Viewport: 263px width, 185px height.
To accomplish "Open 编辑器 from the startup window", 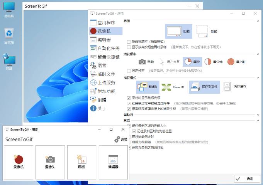I will (113, 162).
